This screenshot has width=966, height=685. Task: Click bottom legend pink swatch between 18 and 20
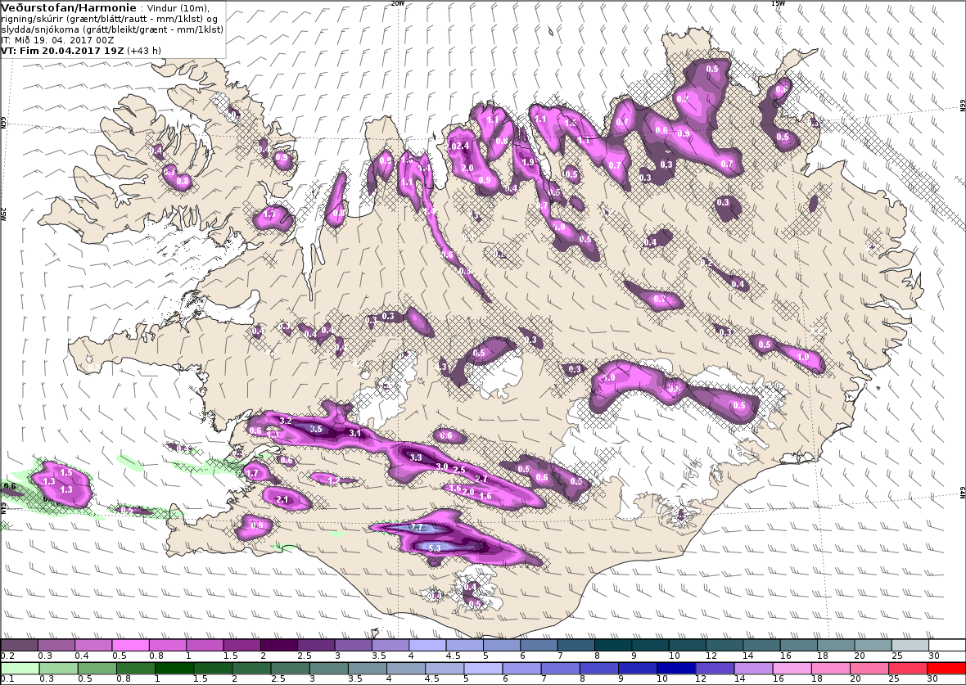click(x=830, y=669)
